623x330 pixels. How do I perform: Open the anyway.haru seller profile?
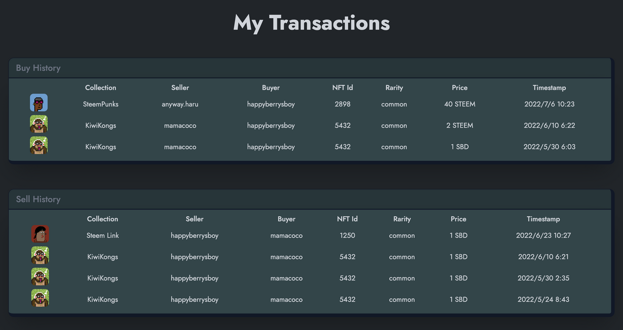pos(180,104)
